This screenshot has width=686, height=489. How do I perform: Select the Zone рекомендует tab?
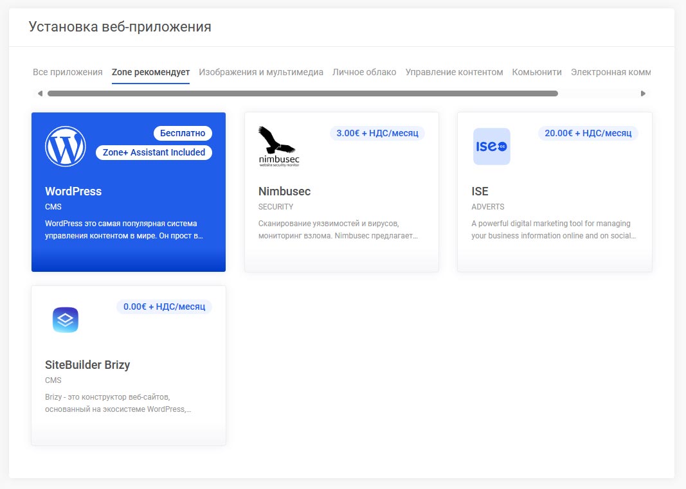coord(150,72)
